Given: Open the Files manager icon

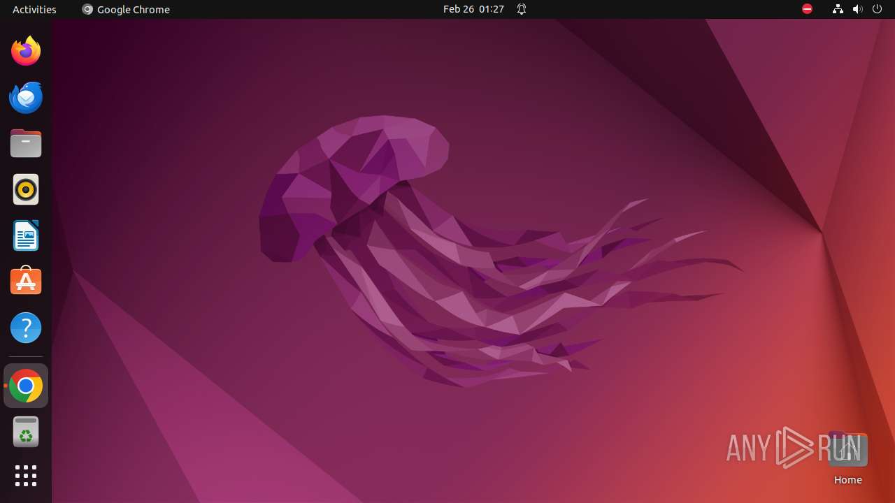Looking at the screenshot, I should point(26,143).
